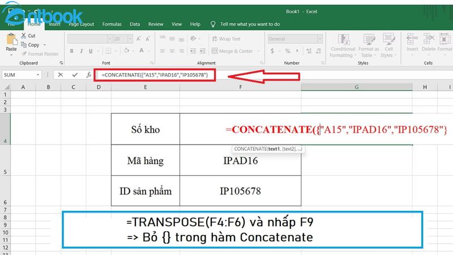The height and width of the screenshot is (255, 453).
Task: Click the Insert Function fx button
Action: 89,75
